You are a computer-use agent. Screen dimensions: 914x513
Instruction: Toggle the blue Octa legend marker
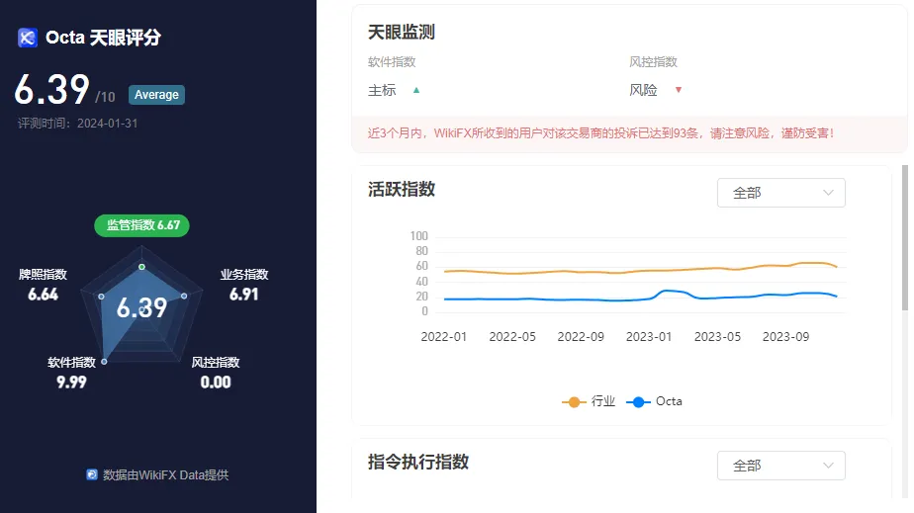pyautogui.click(x=638, y=401)
